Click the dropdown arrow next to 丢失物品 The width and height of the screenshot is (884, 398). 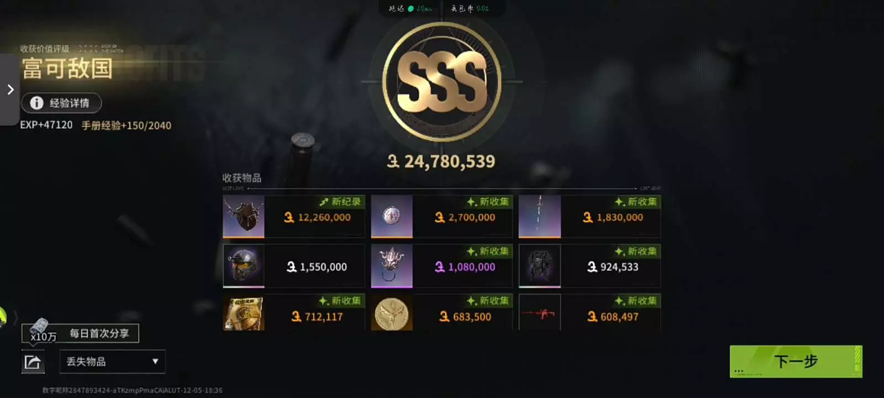155,362
